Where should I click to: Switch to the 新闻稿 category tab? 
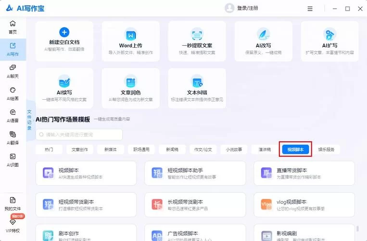(x=172, y=149)
